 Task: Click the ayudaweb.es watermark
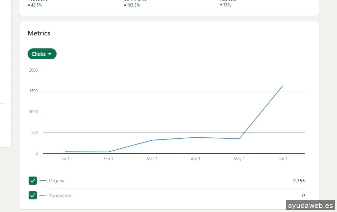pos(310,206)
